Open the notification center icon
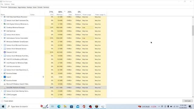Viewport: 194px width, 109px height. 190,106
